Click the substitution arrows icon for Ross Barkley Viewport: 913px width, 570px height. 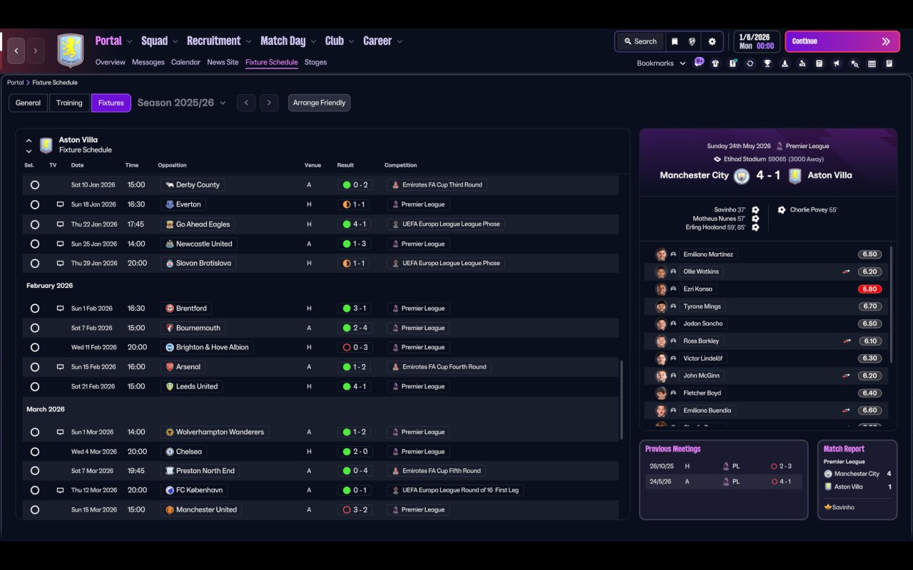click(x=847, y=341)
